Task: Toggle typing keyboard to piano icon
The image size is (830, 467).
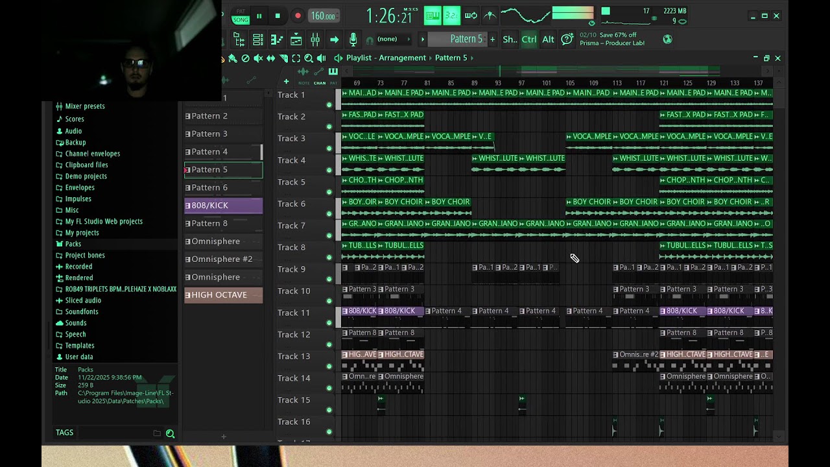Action: (x=433, y=16)
